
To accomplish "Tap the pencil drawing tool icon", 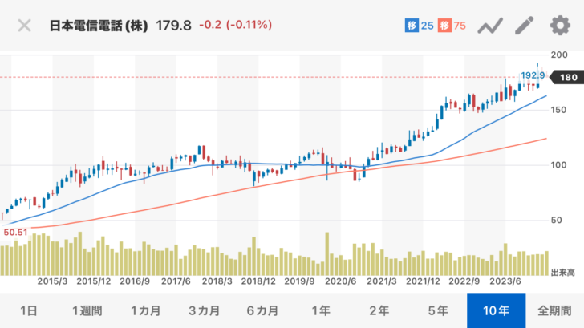I will 524,26.
